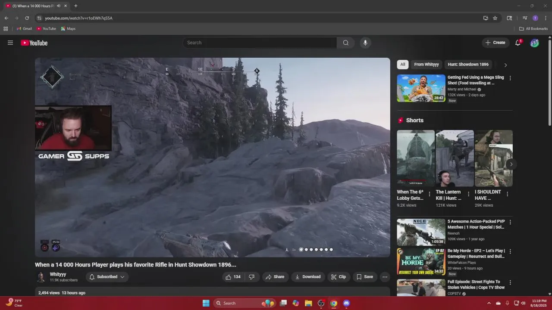Open taskbar volume control
Image resolution: width=552 pixels, height=310 pixels.
(523, 303)
